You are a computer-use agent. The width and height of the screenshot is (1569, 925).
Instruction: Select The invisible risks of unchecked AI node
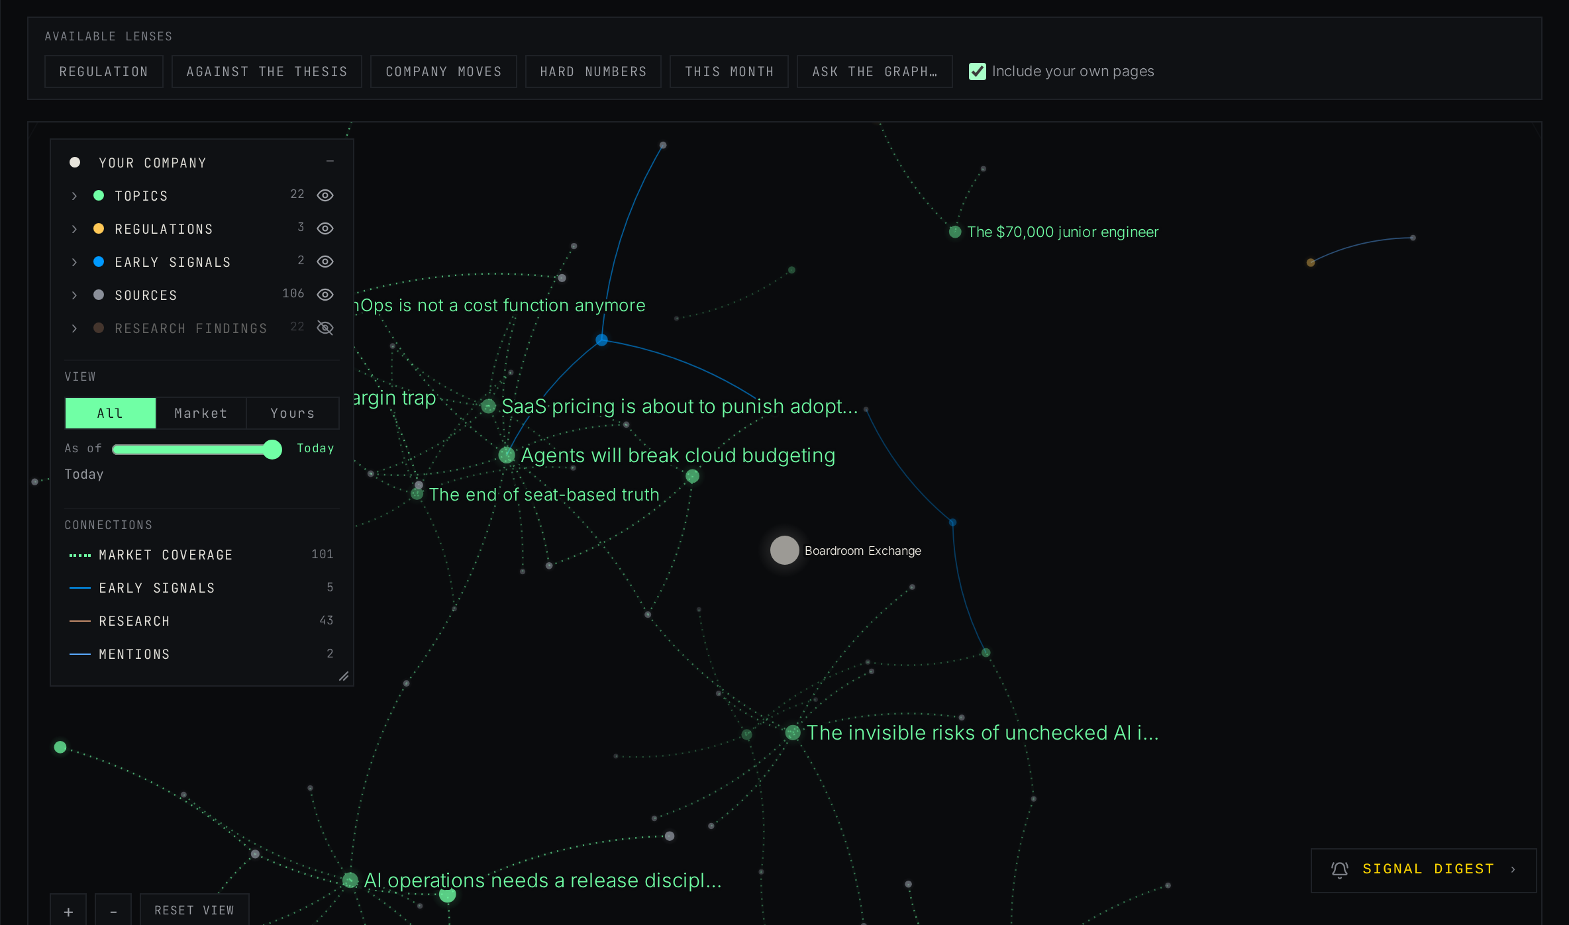tap(793, 732)
